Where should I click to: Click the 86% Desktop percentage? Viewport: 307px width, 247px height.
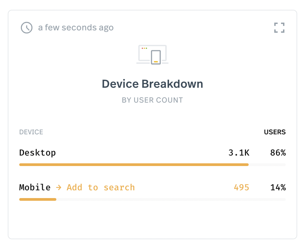click(278, 153)
